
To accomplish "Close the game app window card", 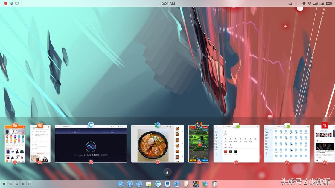I will pos(199,162).
